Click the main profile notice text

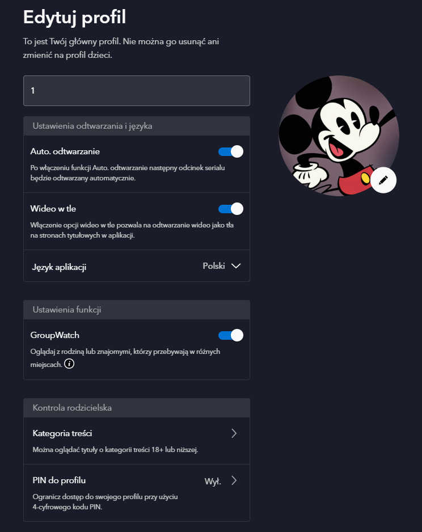(x=121, y=48)
